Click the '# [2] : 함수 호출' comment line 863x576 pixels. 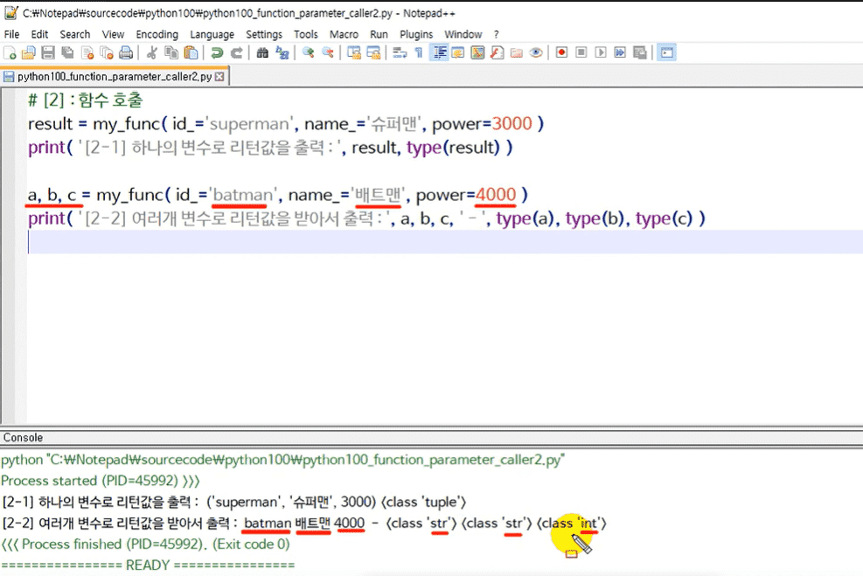pos(86,101)
